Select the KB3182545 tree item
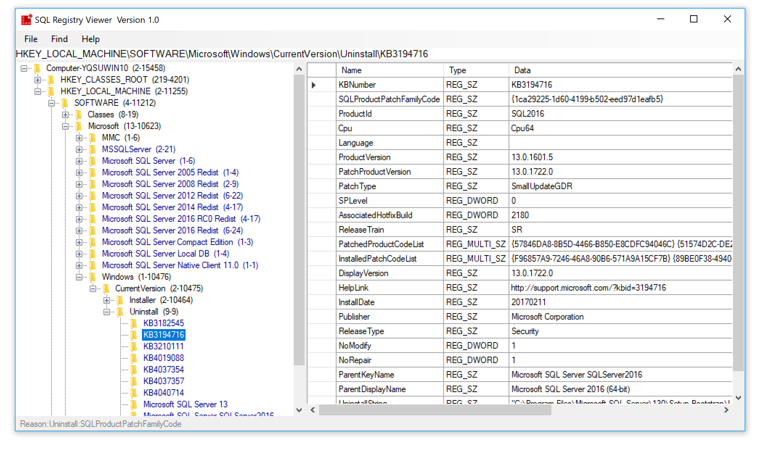Image resolution: width=762 pixels, height=453 pixels. click(163, 323)
